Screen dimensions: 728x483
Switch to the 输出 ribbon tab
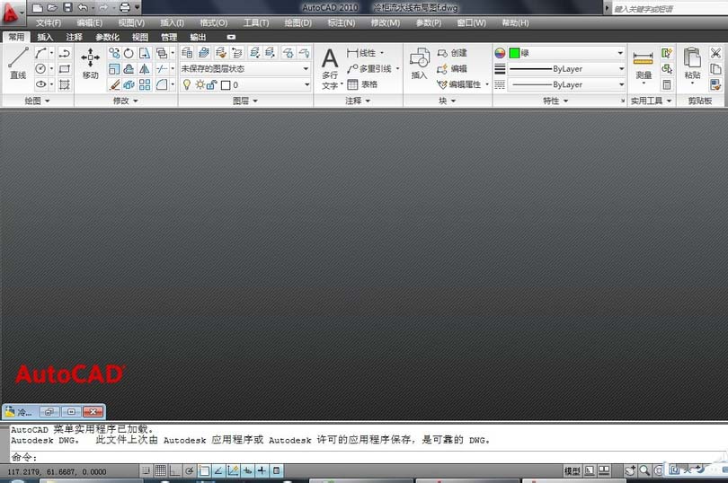click(x=198, y=37)
